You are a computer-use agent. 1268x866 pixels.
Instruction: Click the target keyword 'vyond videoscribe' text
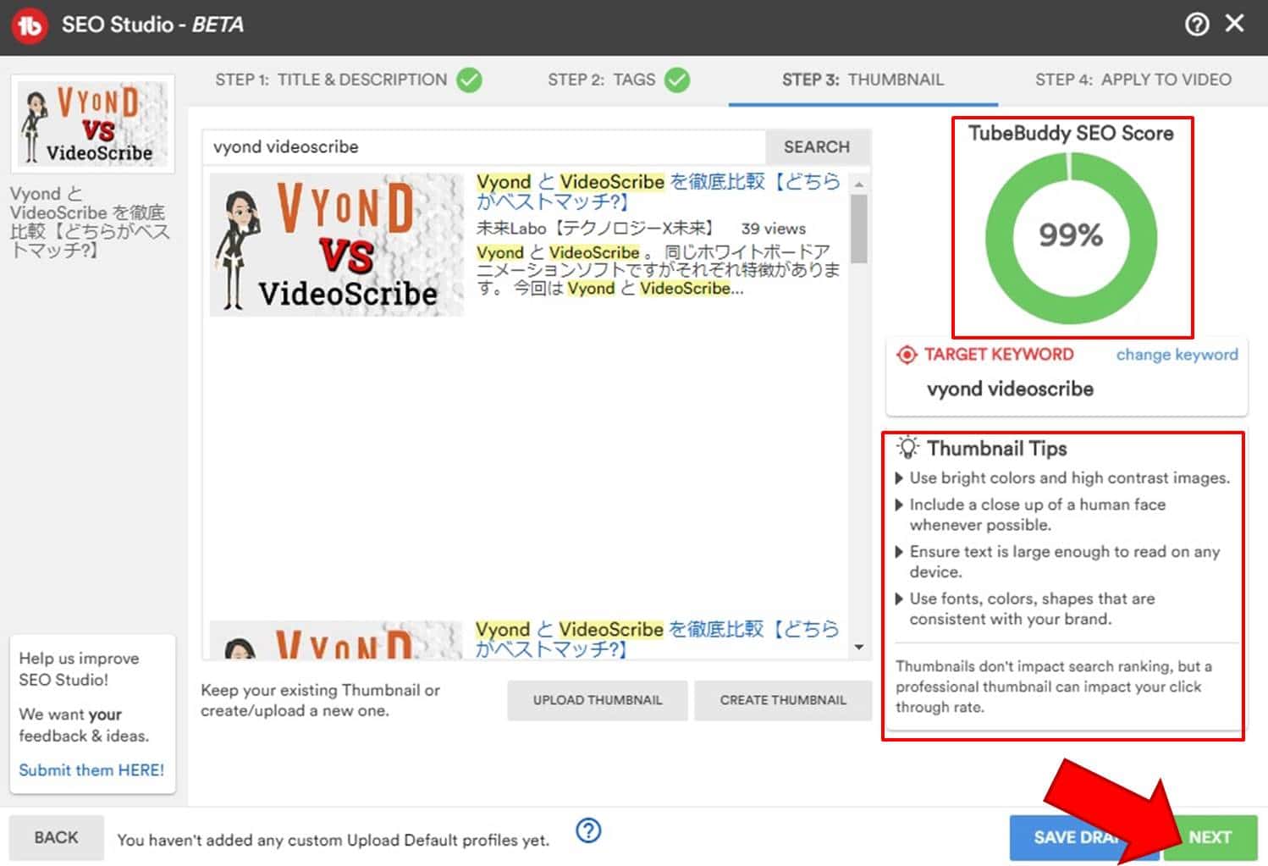pos(1010,389)
